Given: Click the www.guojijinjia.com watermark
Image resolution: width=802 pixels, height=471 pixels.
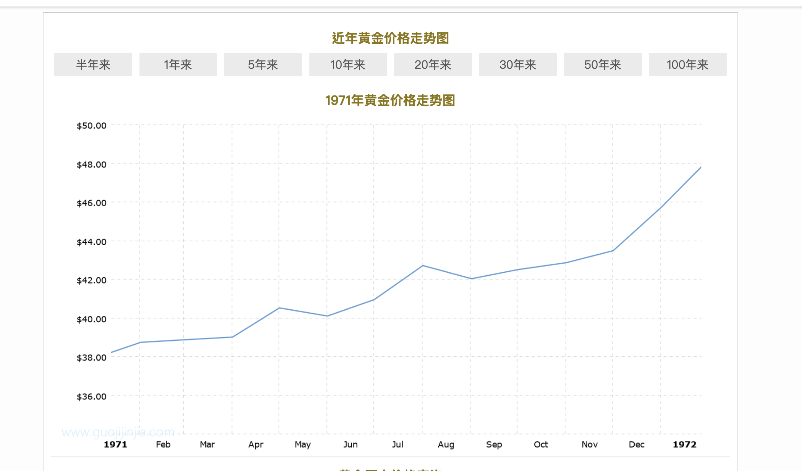Looking at the screenshot, I should (x=118, y=432).
